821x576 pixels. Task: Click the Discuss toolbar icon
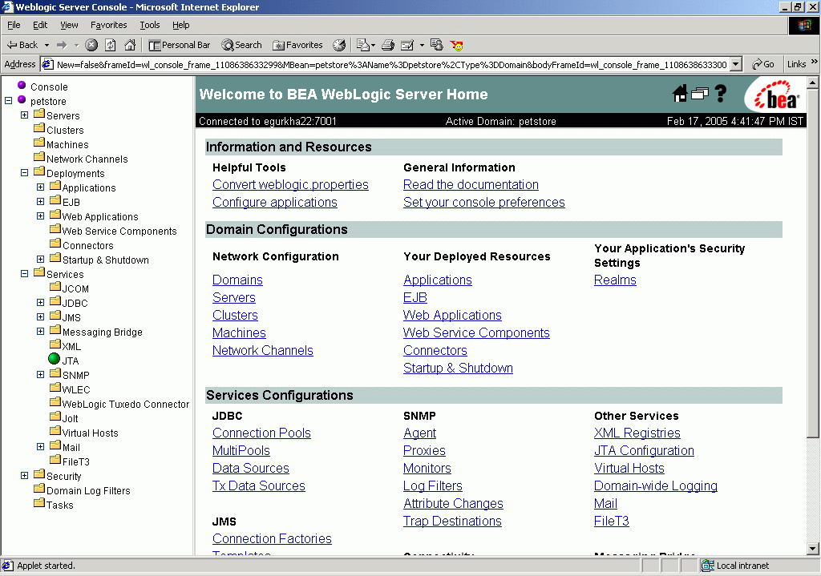[x=437, y=45]
